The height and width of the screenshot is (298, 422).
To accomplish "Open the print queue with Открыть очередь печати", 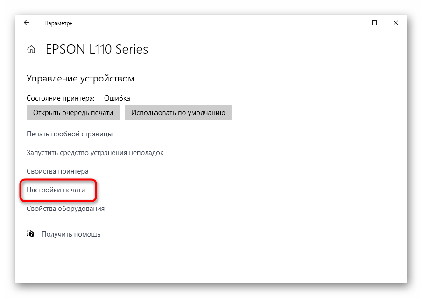I will pyautogui.click(x=73, y=112).
